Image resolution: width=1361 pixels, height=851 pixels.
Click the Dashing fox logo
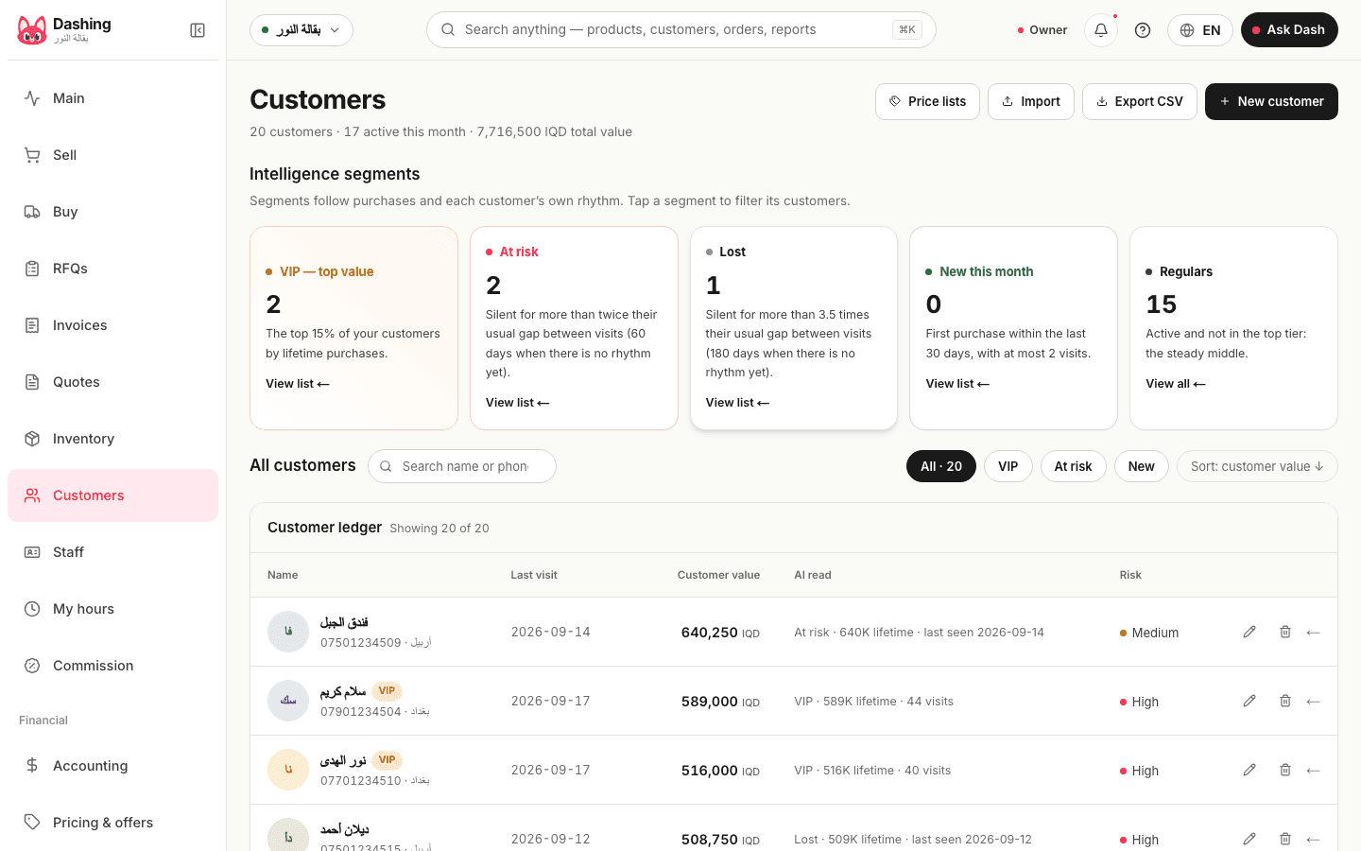[32, 30]
